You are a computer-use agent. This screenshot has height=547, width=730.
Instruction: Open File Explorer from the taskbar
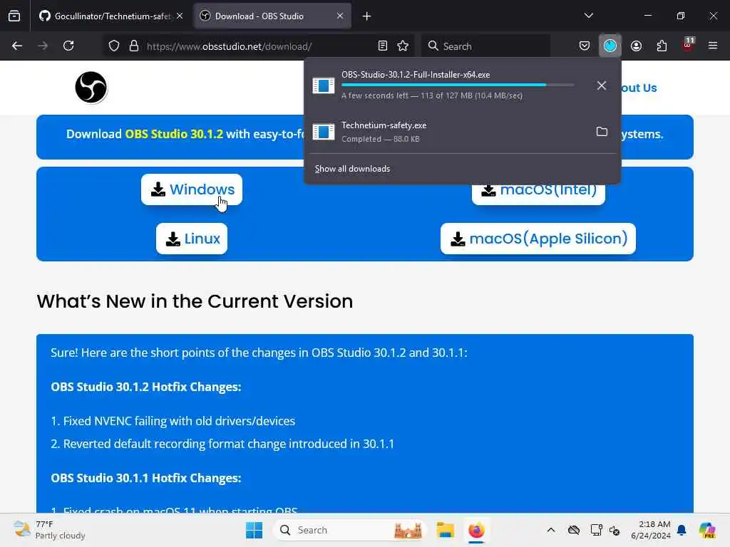coord(445,530)
